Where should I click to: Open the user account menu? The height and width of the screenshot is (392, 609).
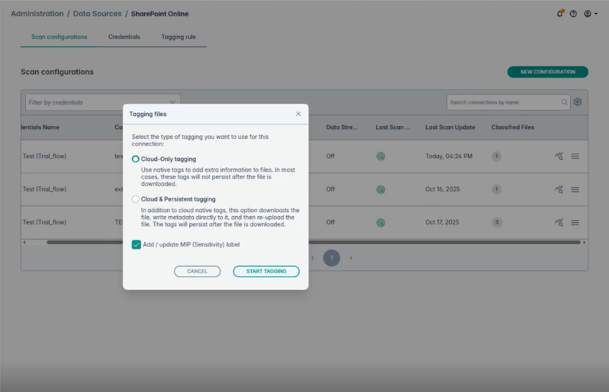(x=590, y=14)
